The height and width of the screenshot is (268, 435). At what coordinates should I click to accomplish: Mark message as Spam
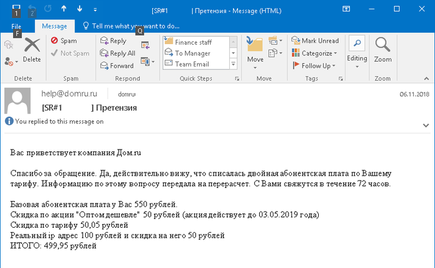[64, 41]
